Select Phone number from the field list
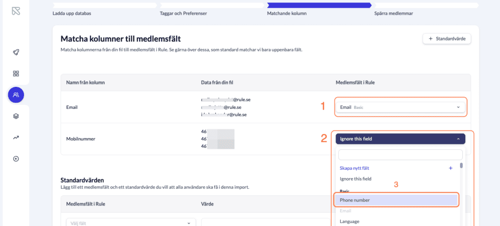The height and width of the screenshot is (226, 500). (396, 200)
